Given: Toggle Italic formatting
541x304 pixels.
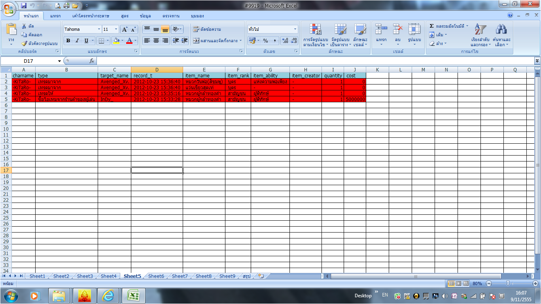Looking at the screenshot, I should pos(77,41).
